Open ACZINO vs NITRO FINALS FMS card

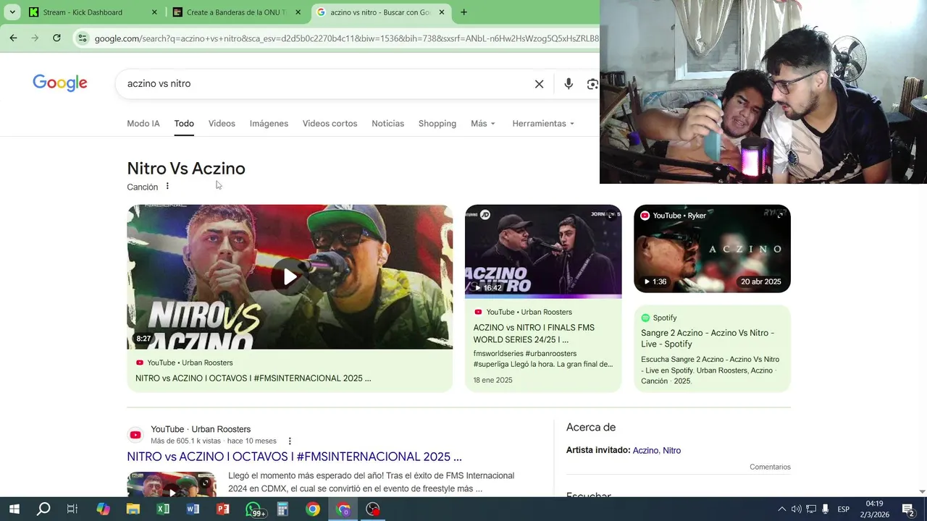tap(534, 334)
